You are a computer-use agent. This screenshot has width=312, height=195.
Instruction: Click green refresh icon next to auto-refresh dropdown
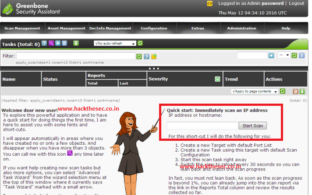point(140,43)
